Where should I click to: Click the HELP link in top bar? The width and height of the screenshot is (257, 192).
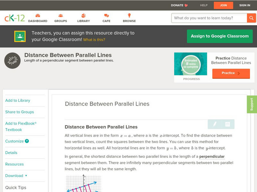(x=204, y=5)
